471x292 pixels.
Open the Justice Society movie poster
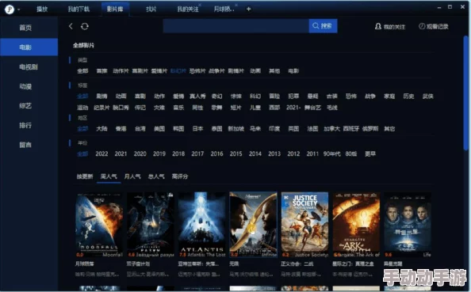point(304,225)
